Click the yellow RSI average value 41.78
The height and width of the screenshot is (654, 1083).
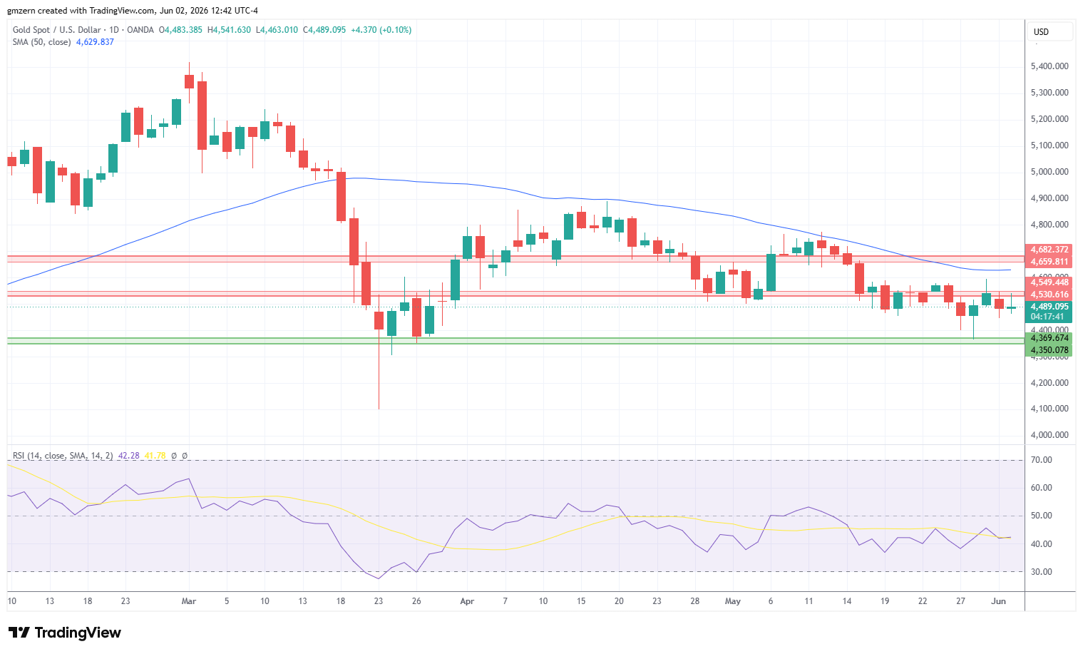pos(155,456)
